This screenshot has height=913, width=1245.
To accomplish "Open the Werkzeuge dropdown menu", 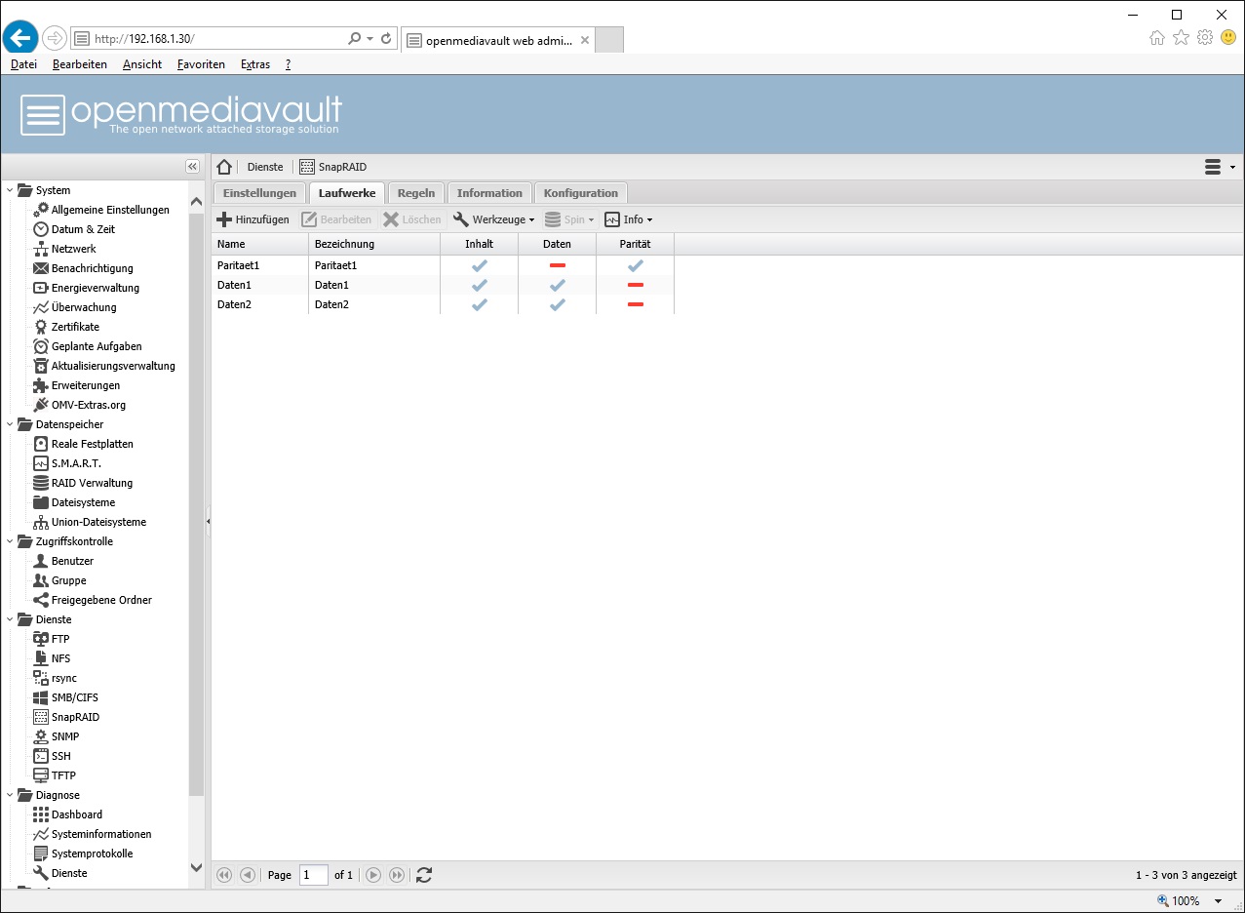I will tap(493, 219).
